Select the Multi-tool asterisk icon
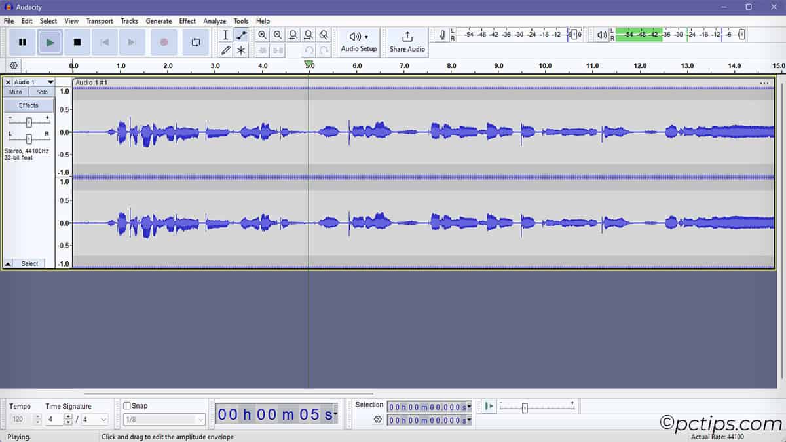786x442 pixels. [241, 50]
